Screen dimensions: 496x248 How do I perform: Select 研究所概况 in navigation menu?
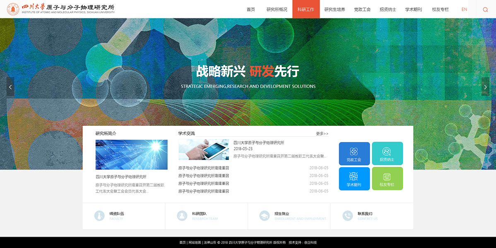[x=277, y=10]
